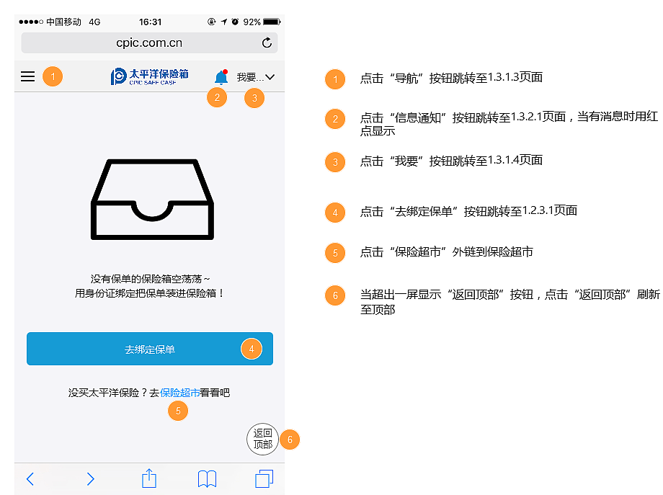The width and height of the screenshot is (663, 495).
Task: Reload the page with refresh icon
Action: point(267,43)
